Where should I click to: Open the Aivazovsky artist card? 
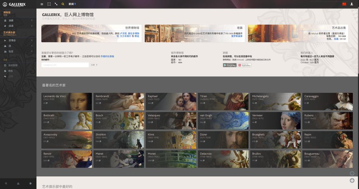(67, 140)
